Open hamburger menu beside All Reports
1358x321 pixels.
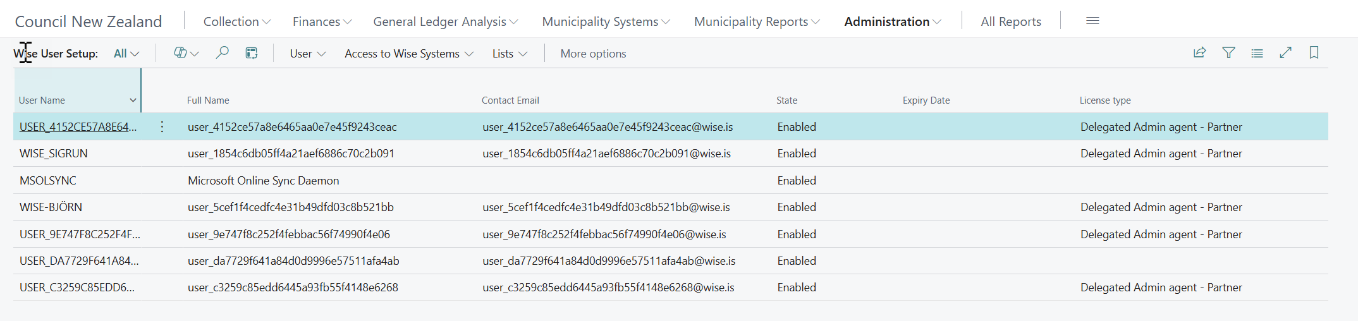1092,21
